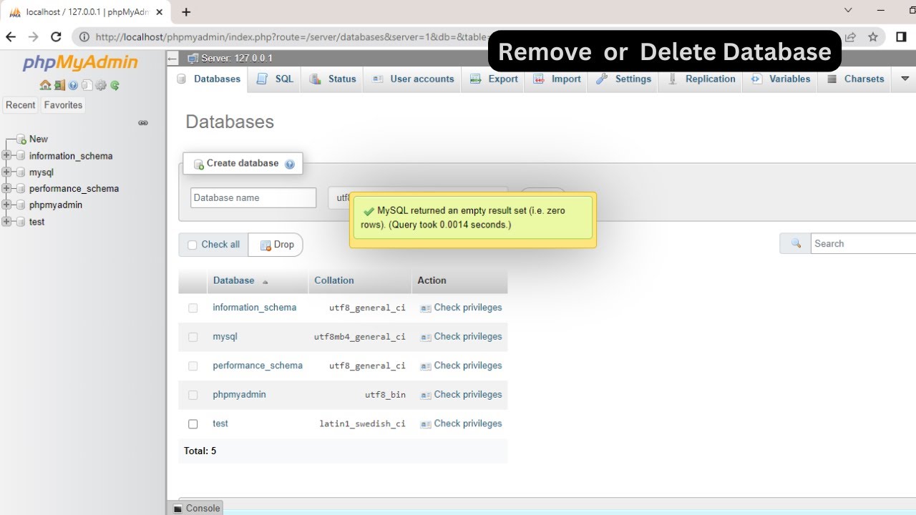Open the browser tab search chevron
Viewport: 916px width, 515px height.
(x=848, y=11)
